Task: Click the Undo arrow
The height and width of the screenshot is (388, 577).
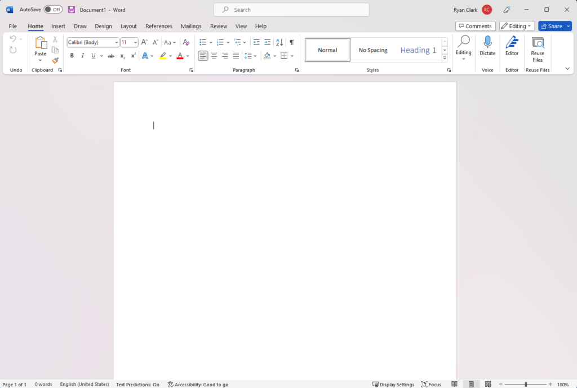Action: [13, 39]
